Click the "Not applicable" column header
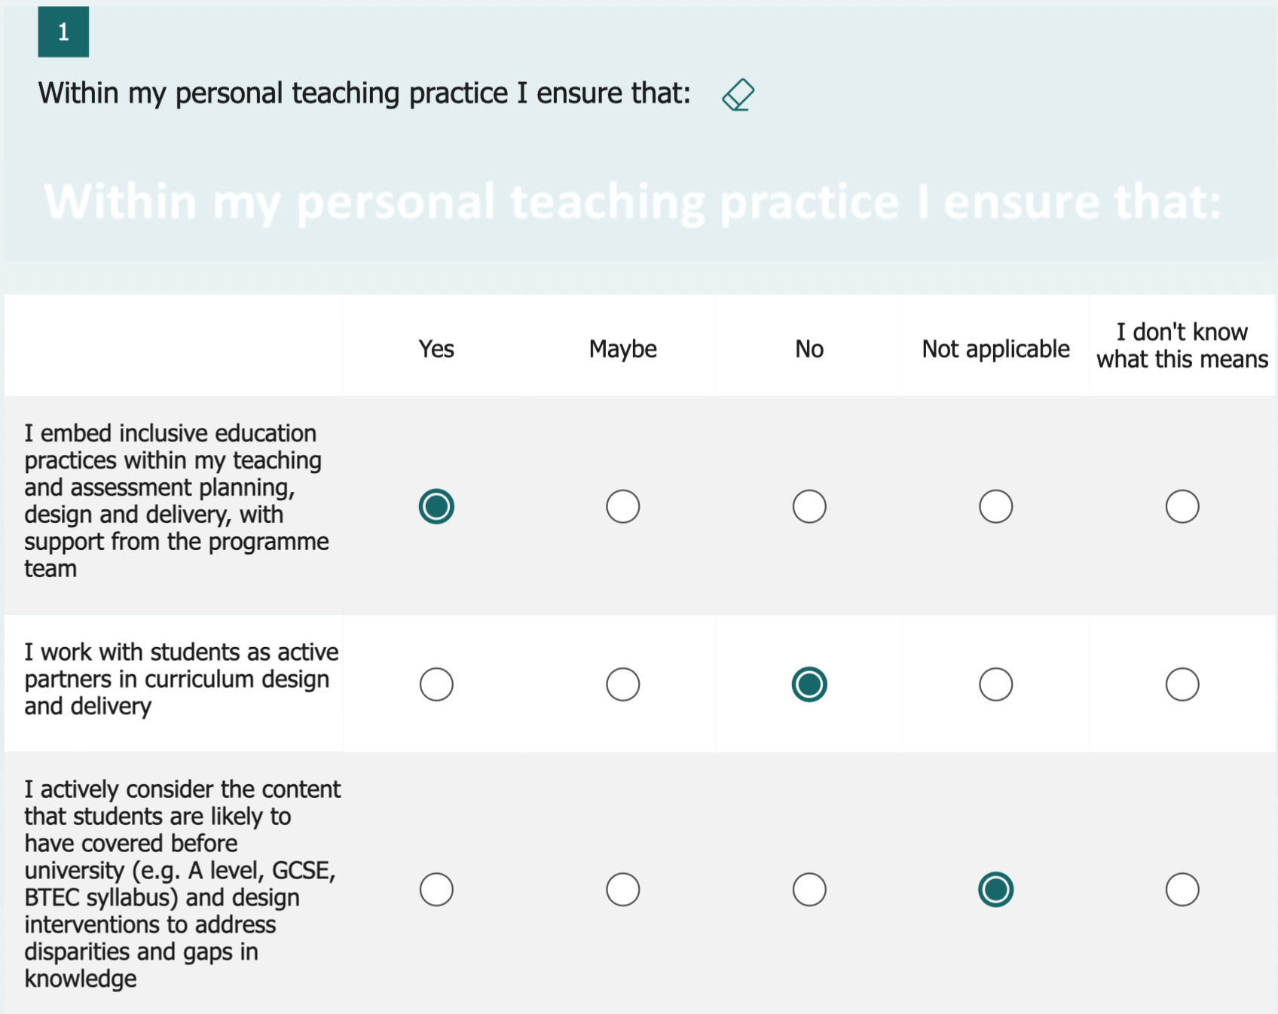This screenshot has width=1278, height=1014. click(x=995, y=349)
